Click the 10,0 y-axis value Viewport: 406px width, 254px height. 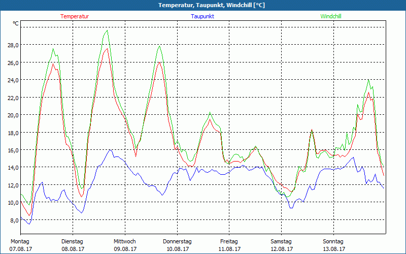(13, 203)
